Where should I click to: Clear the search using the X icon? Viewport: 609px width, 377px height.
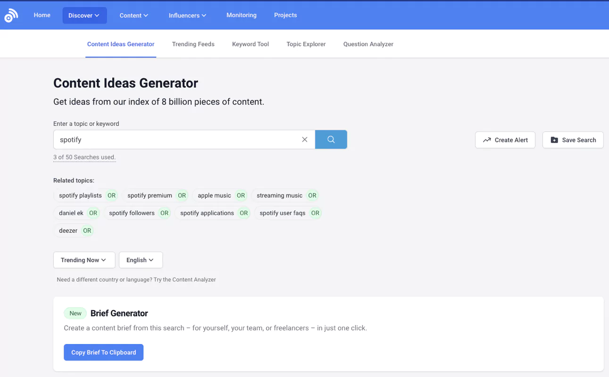(x=304, y=139)
